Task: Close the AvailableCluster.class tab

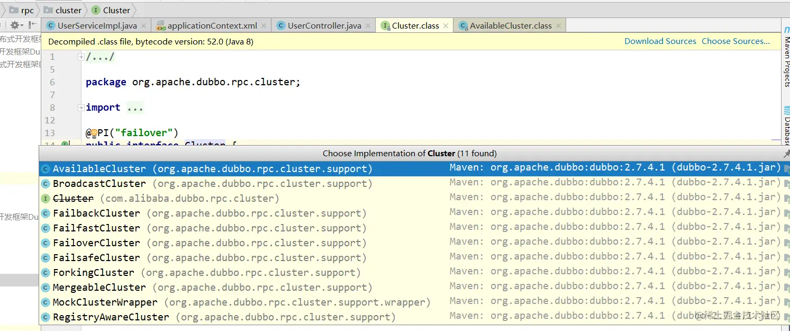Action: [x=558, y=26]
